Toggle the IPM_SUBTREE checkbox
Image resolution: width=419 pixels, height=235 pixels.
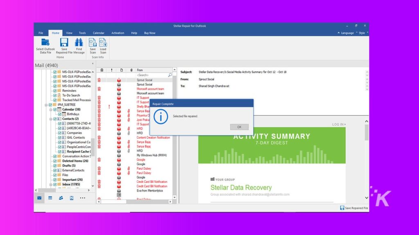coord(50,105)
